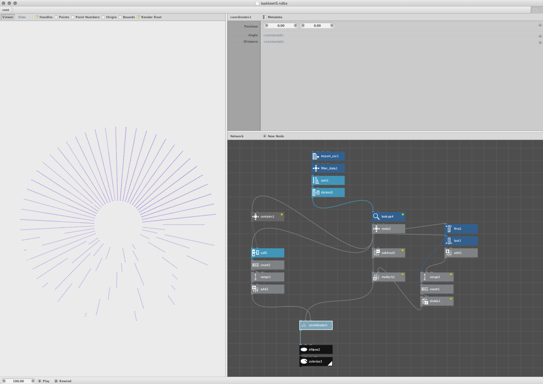543x384 pixels.
Task: Open the Position parameter options arrow
Action: [x=540, y=25]
